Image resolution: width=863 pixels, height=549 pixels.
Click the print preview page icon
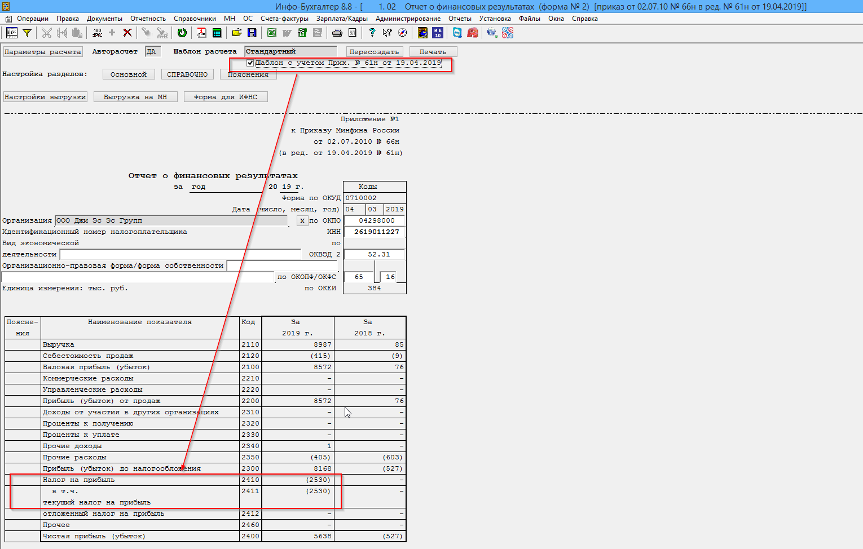[x=352, y=33]
